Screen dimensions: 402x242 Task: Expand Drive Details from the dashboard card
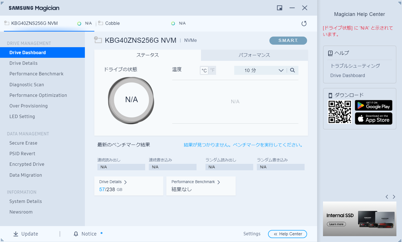pyautogui.click(x=125, y=181)
